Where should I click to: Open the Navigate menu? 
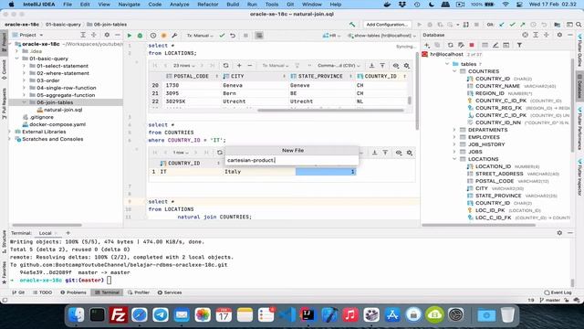[x=129, y=5]
